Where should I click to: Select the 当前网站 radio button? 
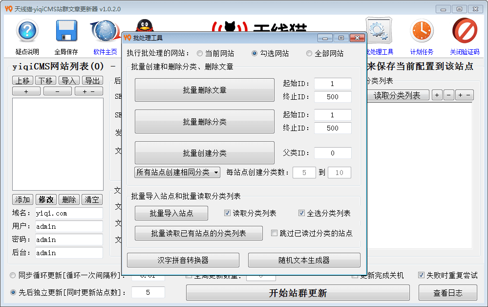pyautogui.click(x=200, y=54)
